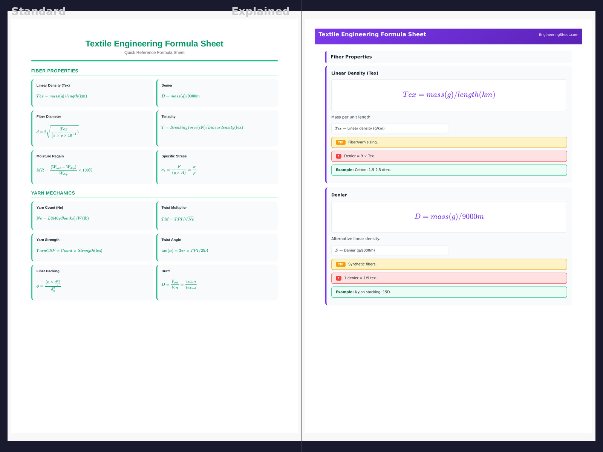Image resolution: width=603 pixels, height=452 pixels.
Task: Select the Fiber Packing formula card
Action: pos(92,282)
